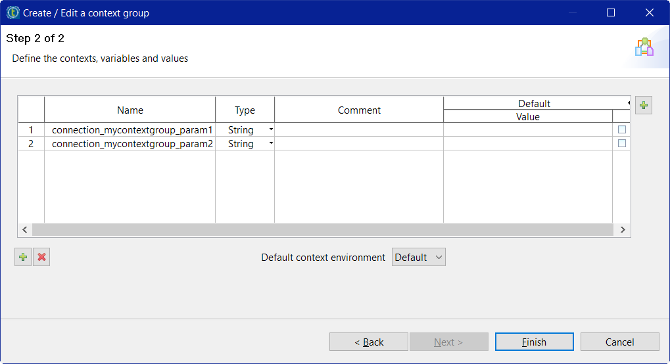Click the Comment cell for param1
The height and width of the screenshot is (364, 670).
359,130
